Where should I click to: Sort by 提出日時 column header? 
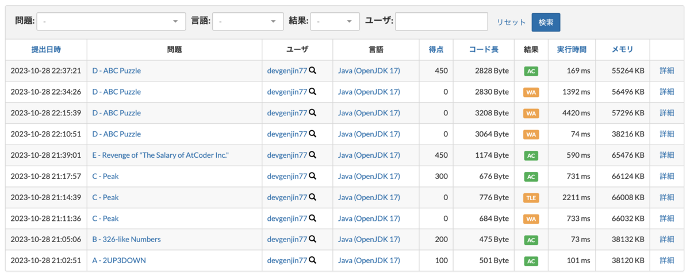point(46,50)
